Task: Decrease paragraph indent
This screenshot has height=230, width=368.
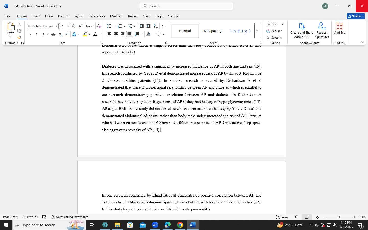Action: point(142,26)
